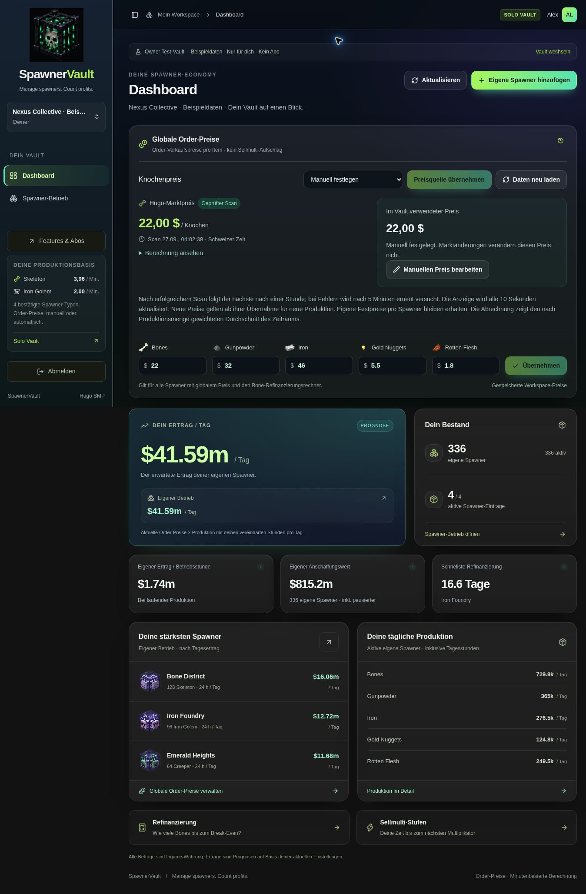Click the history icon in Globale Order-Preise

tap(560, 140)
